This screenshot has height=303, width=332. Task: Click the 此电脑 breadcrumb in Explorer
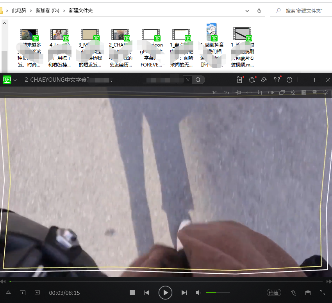19,11
